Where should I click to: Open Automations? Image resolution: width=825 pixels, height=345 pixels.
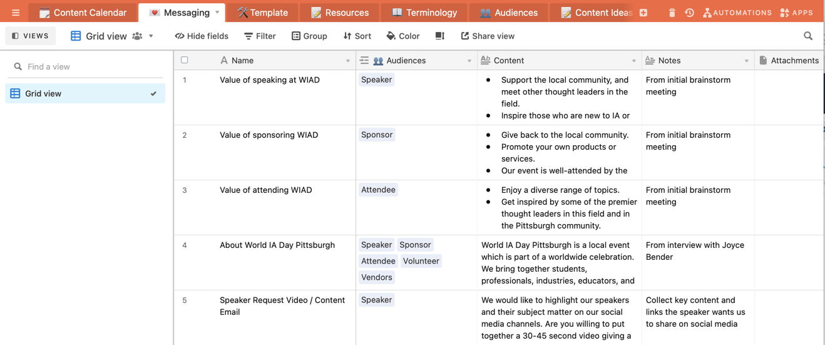[x=737, y=13]
